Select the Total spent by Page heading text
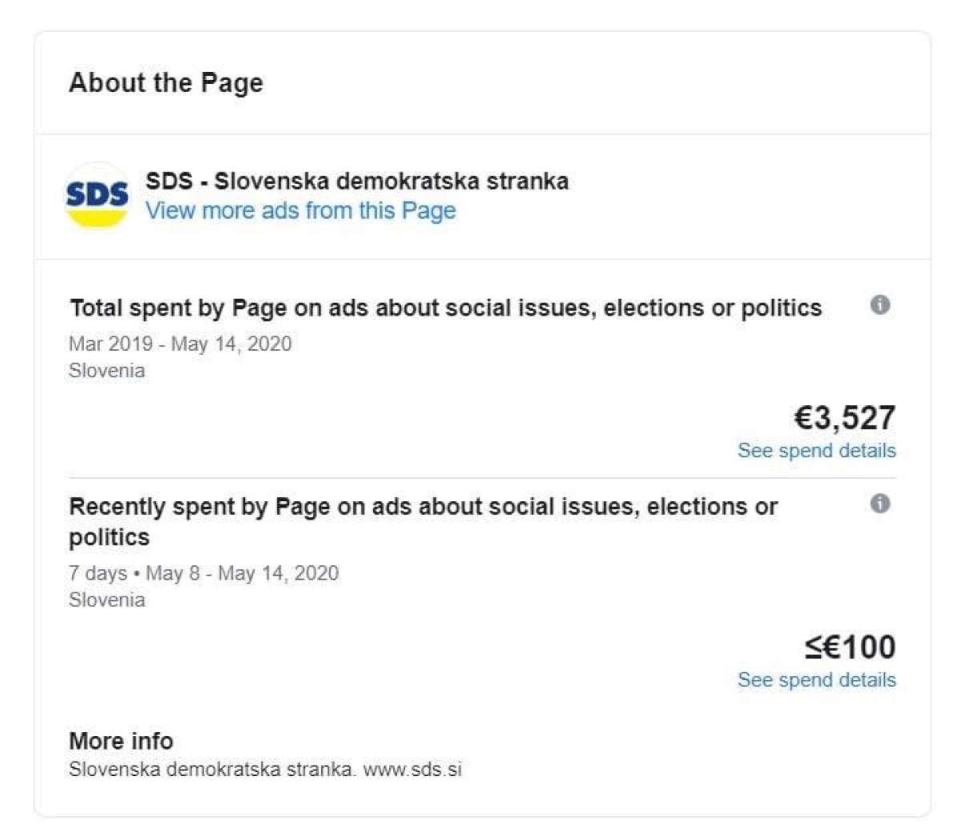The width and height of the screenshot is (961, 836). click(446, 308)
